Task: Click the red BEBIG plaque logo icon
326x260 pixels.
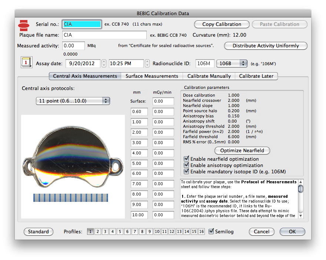Action: point(24,25)
